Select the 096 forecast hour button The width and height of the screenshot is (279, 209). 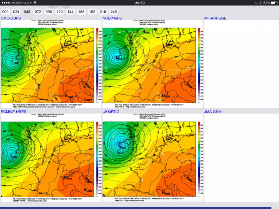pyautogui.click(x=49, y=12)
